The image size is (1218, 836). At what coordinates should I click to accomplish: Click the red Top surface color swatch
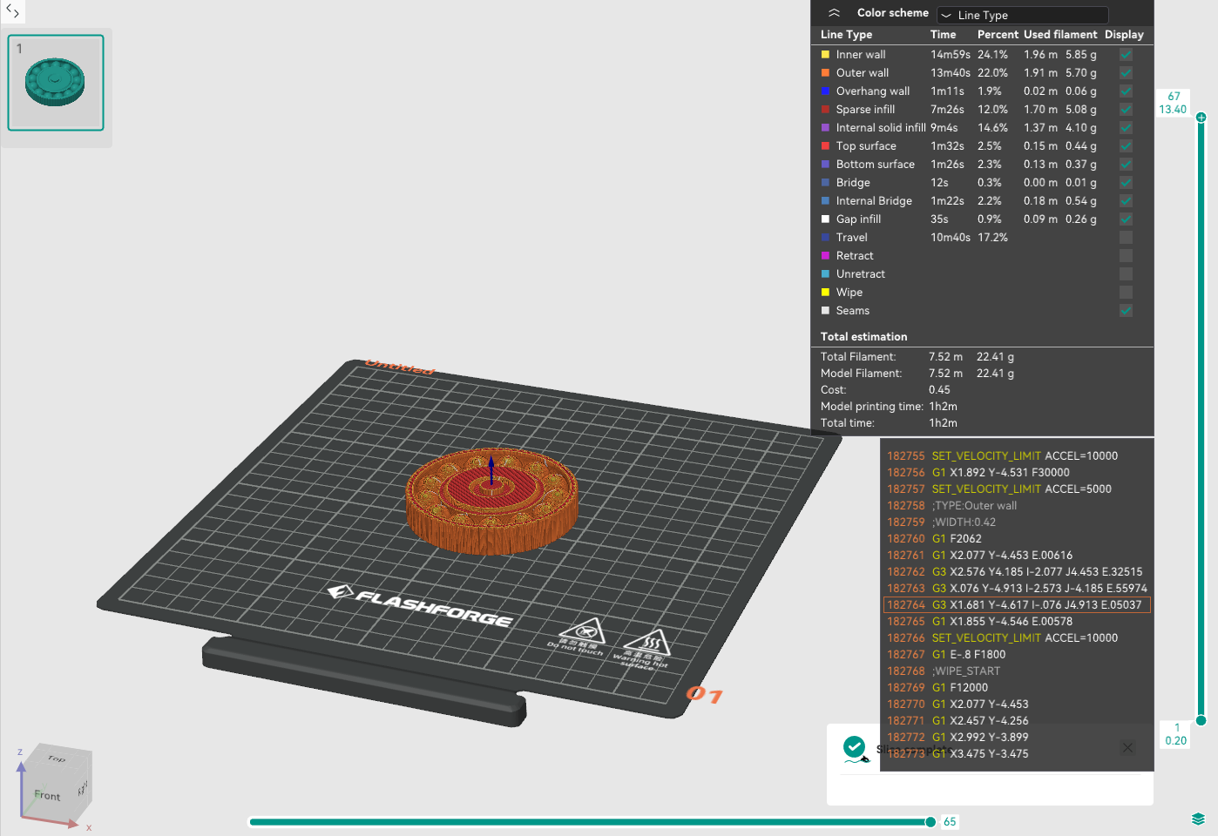click(825, 145)
